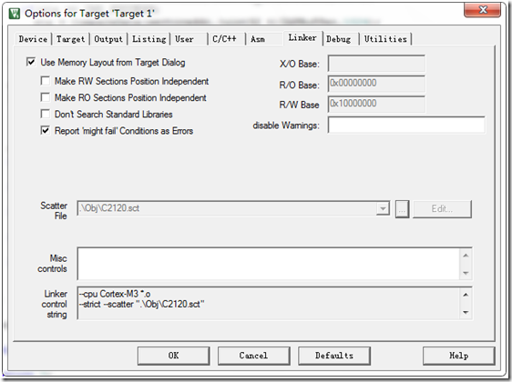The height and width of the screenshot is (382, 512).
Task: Close the Options for Target dialog
Action: (482, 10)
